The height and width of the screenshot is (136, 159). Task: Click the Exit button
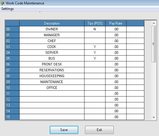[99, 130]
